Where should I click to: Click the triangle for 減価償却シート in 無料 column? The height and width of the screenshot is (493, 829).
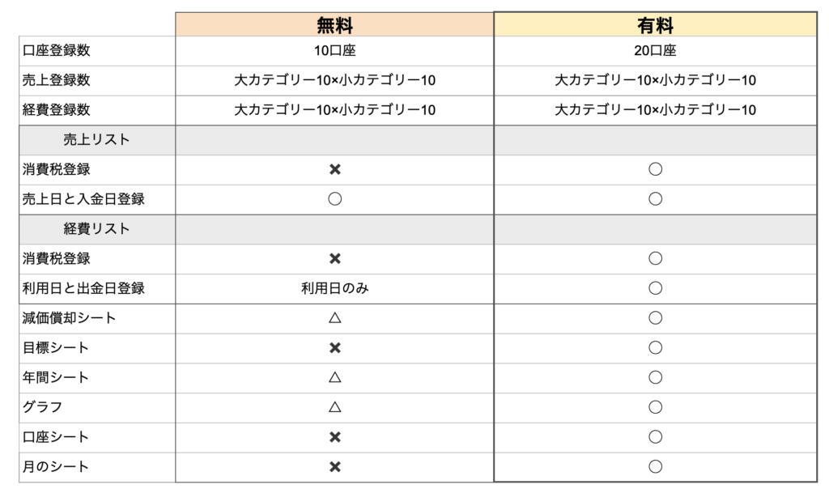pyautogui.click(x=334, y=317)
